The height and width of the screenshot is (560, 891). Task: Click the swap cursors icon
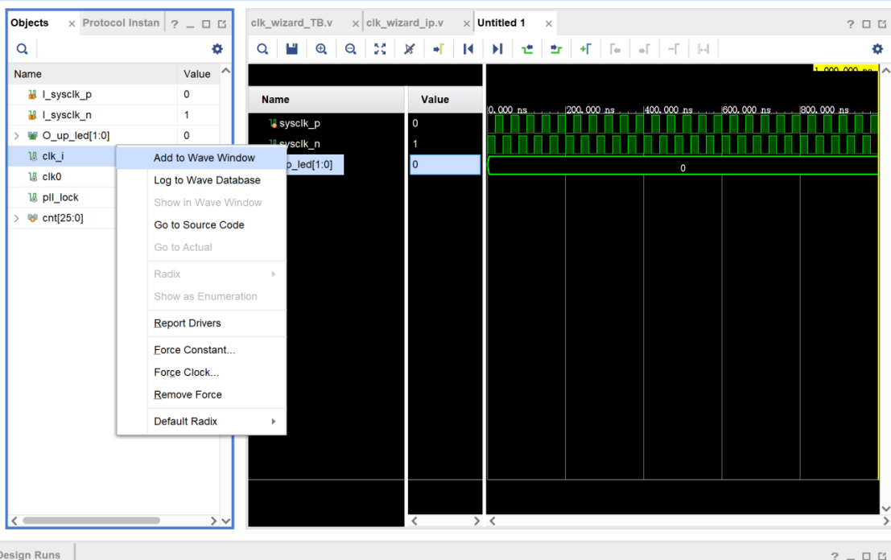tap(674, 49)
